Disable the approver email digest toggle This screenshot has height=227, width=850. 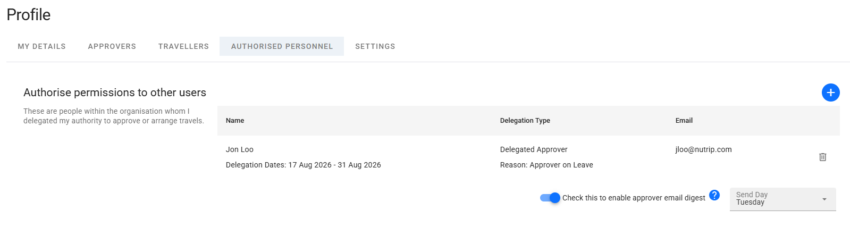[550, 198]
